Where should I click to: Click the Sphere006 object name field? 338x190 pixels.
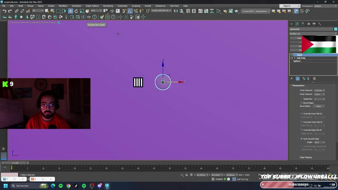pyautogui.click(x=311, y=29)
